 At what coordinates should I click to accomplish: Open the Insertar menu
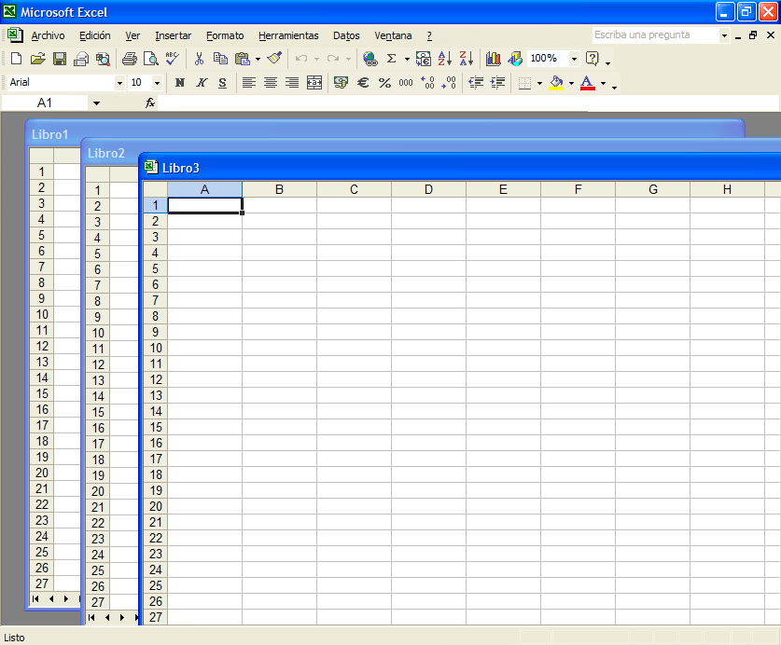coord(173,35)
